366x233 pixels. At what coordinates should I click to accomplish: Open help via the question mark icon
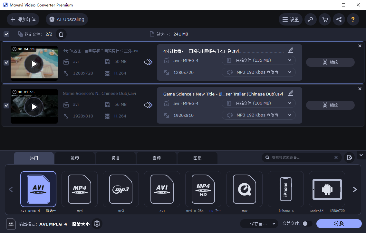click(353, 19)
